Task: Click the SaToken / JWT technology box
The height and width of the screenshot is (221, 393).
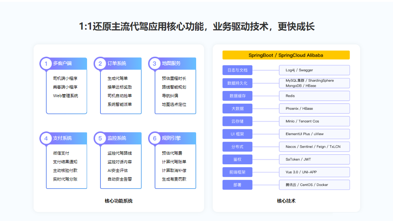Action: pos(314,159)
